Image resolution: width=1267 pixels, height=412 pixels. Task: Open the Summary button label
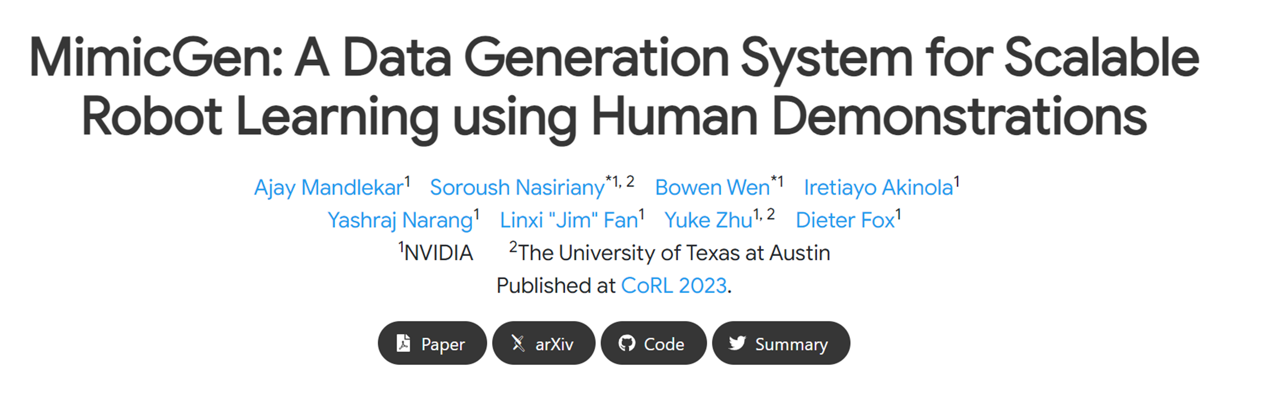(791, 344)
